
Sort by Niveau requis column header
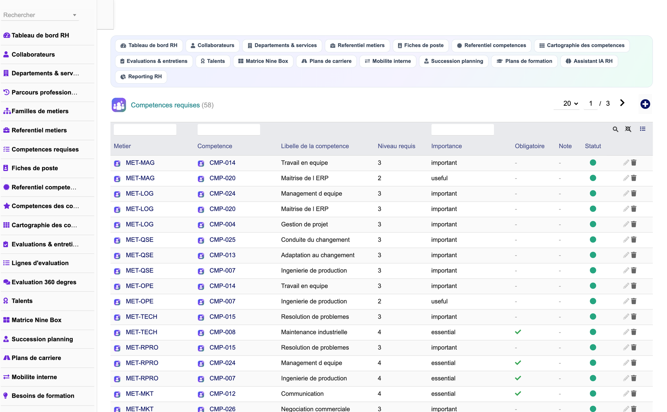tap(396, 146)
